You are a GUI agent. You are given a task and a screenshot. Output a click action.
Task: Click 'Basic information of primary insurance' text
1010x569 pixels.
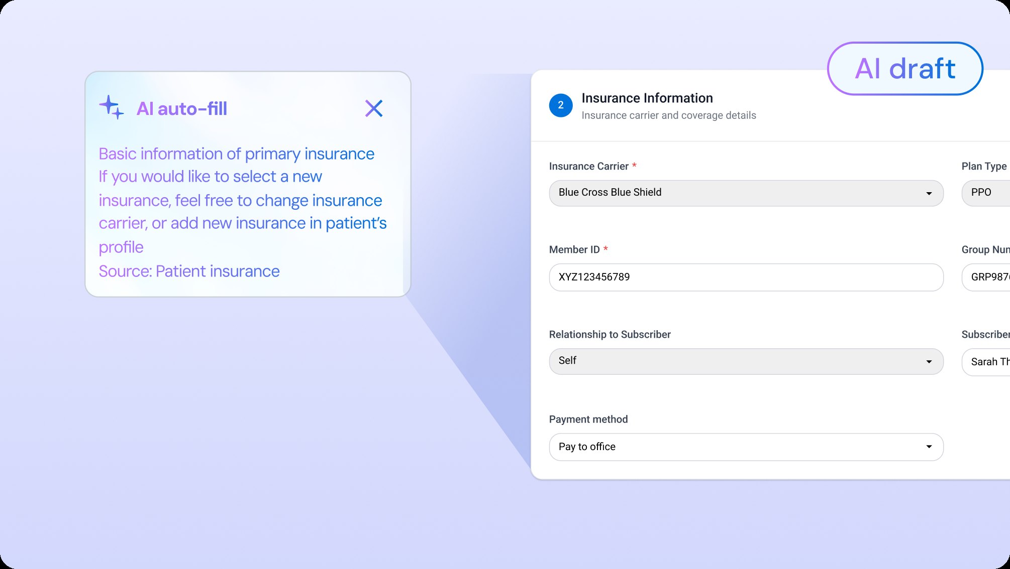236,154
